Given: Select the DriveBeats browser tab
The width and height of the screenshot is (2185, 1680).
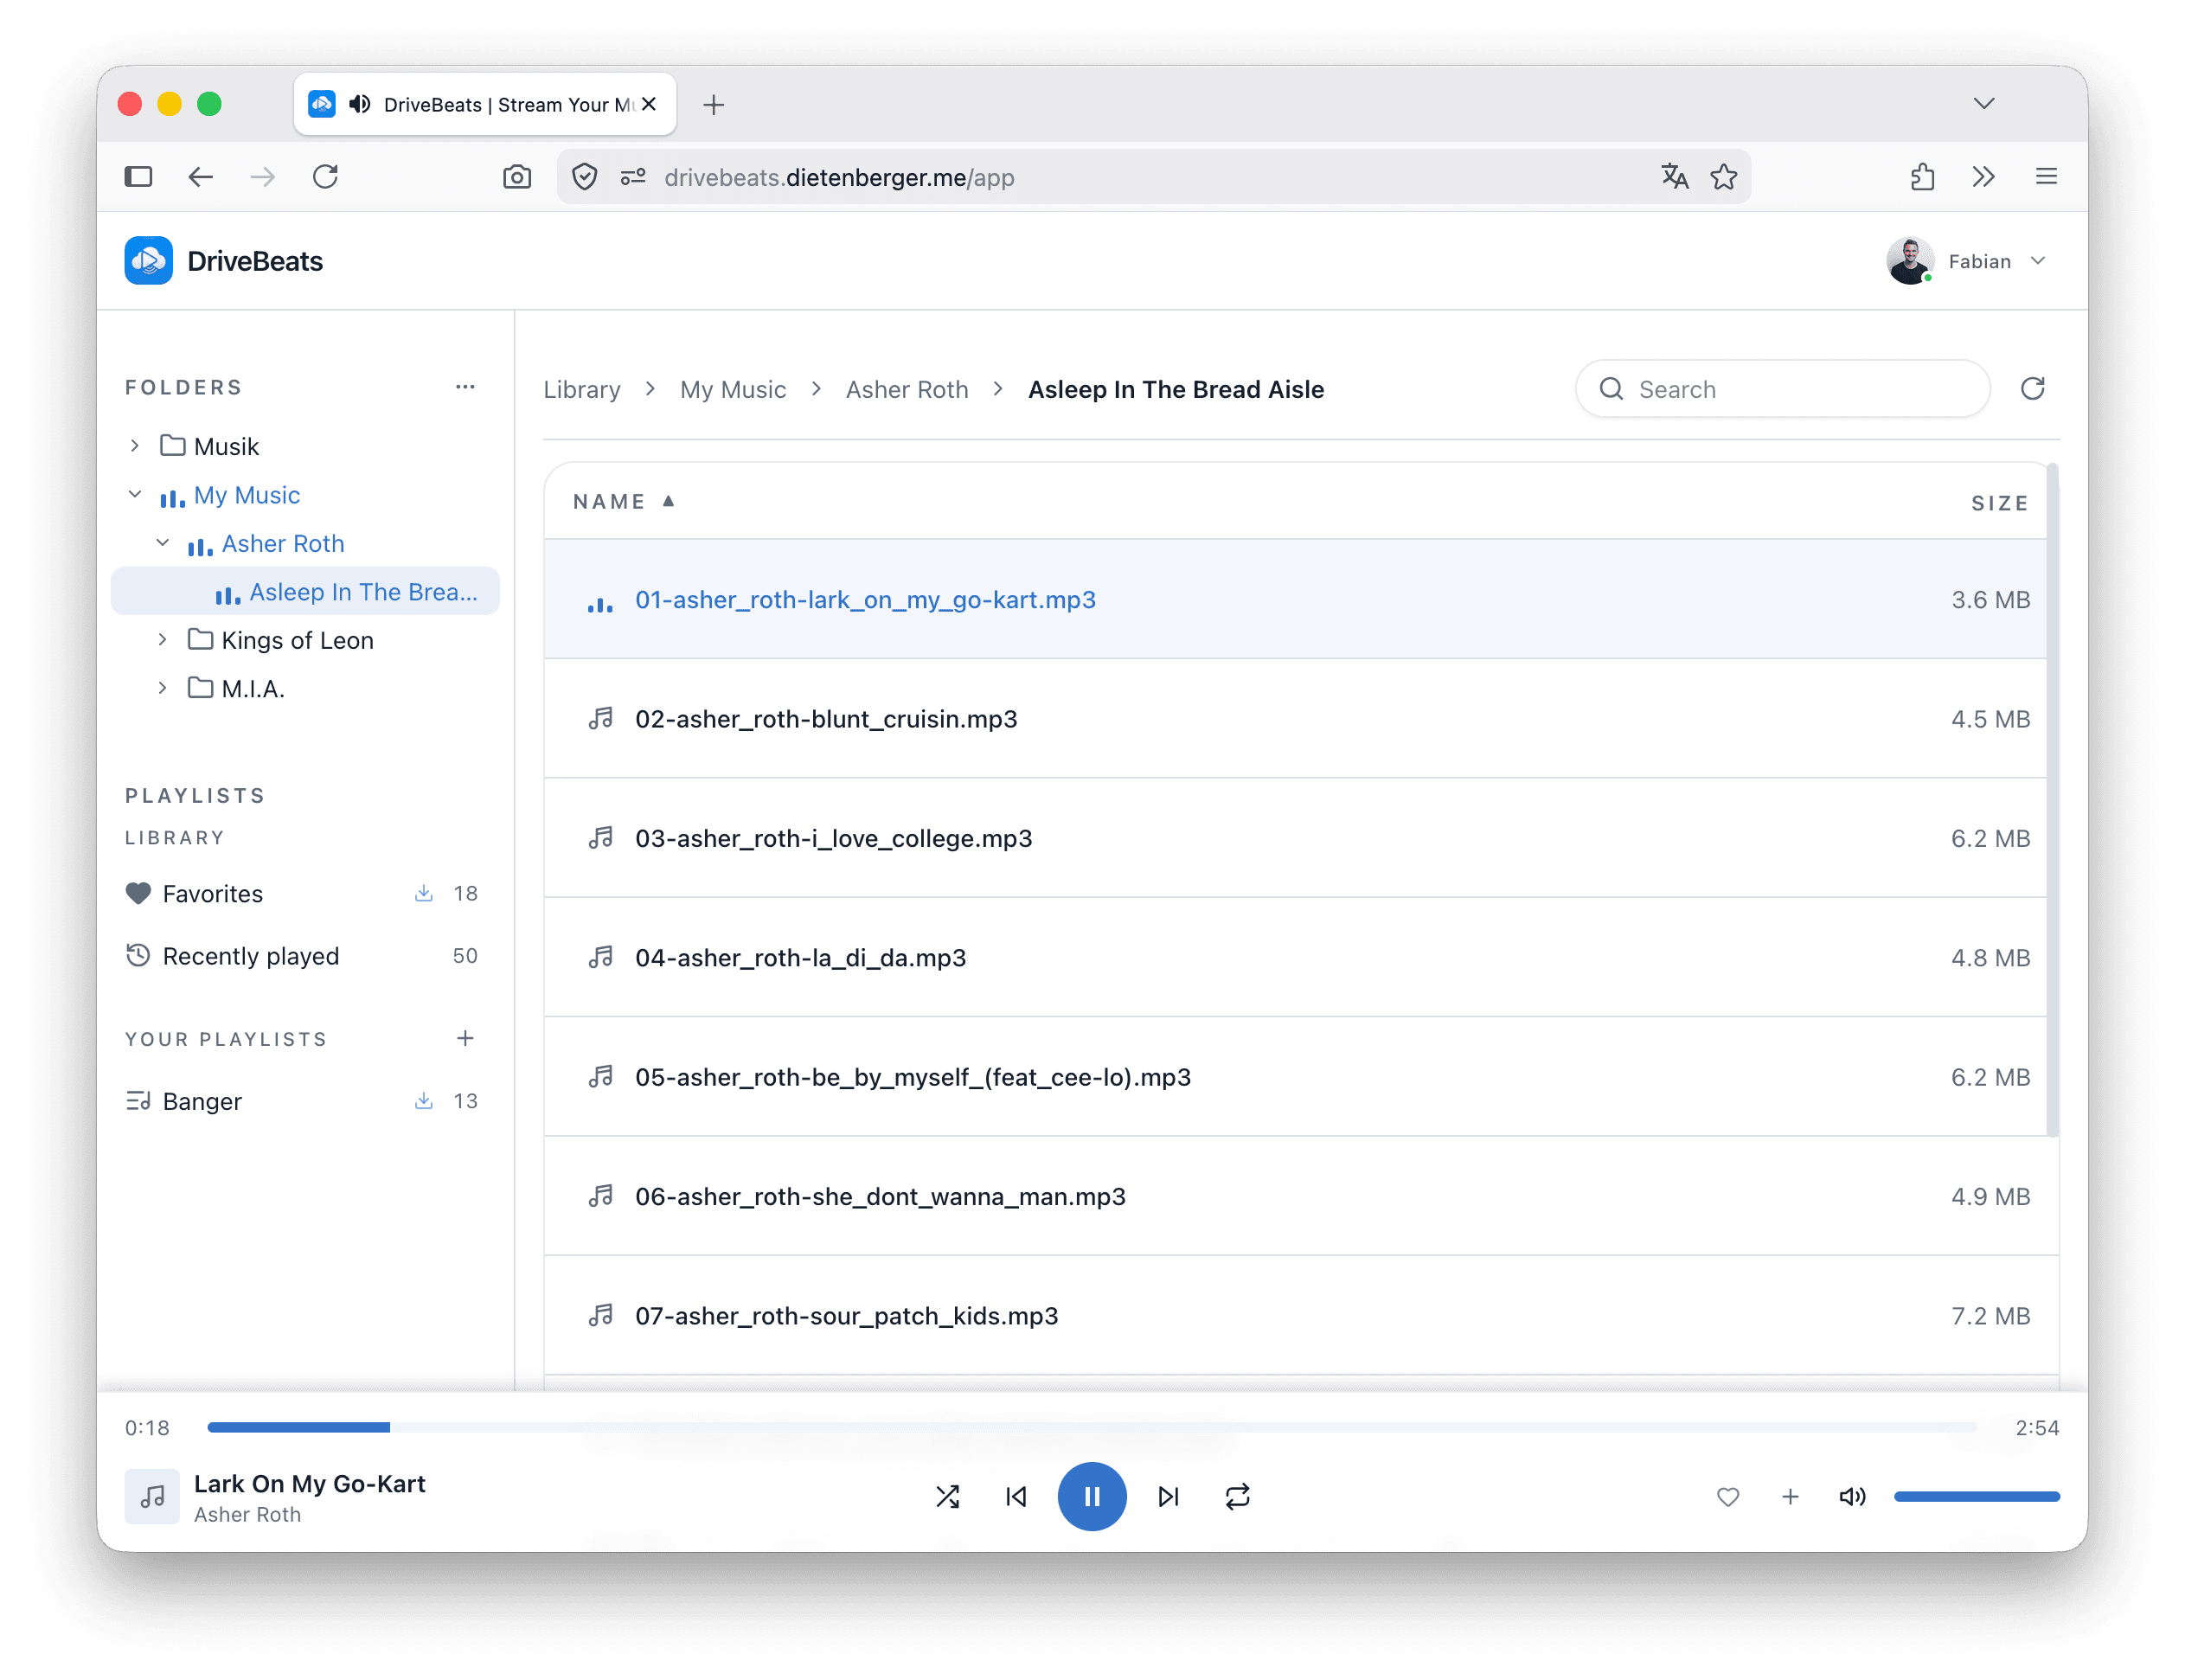Looking at the screenshot, I should [x=485, y=104].
